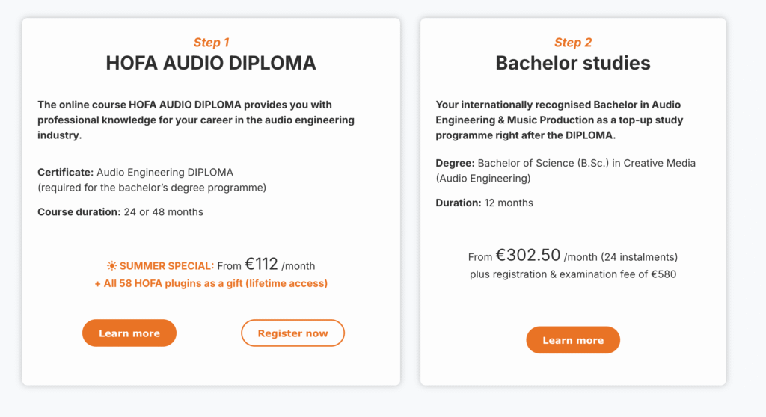766x417 pixels.
Task: Click the 58 HOFA plugins gift line
Action: (x=211, y=283)
